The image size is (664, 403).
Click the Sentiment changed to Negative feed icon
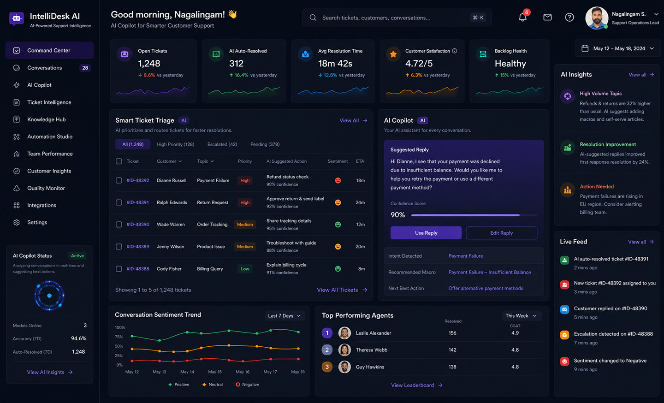[564, 362]
